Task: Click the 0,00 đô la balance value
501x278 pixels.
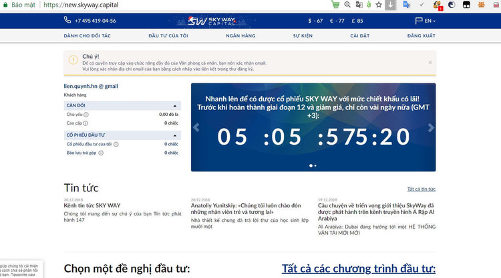Action: 169,115
